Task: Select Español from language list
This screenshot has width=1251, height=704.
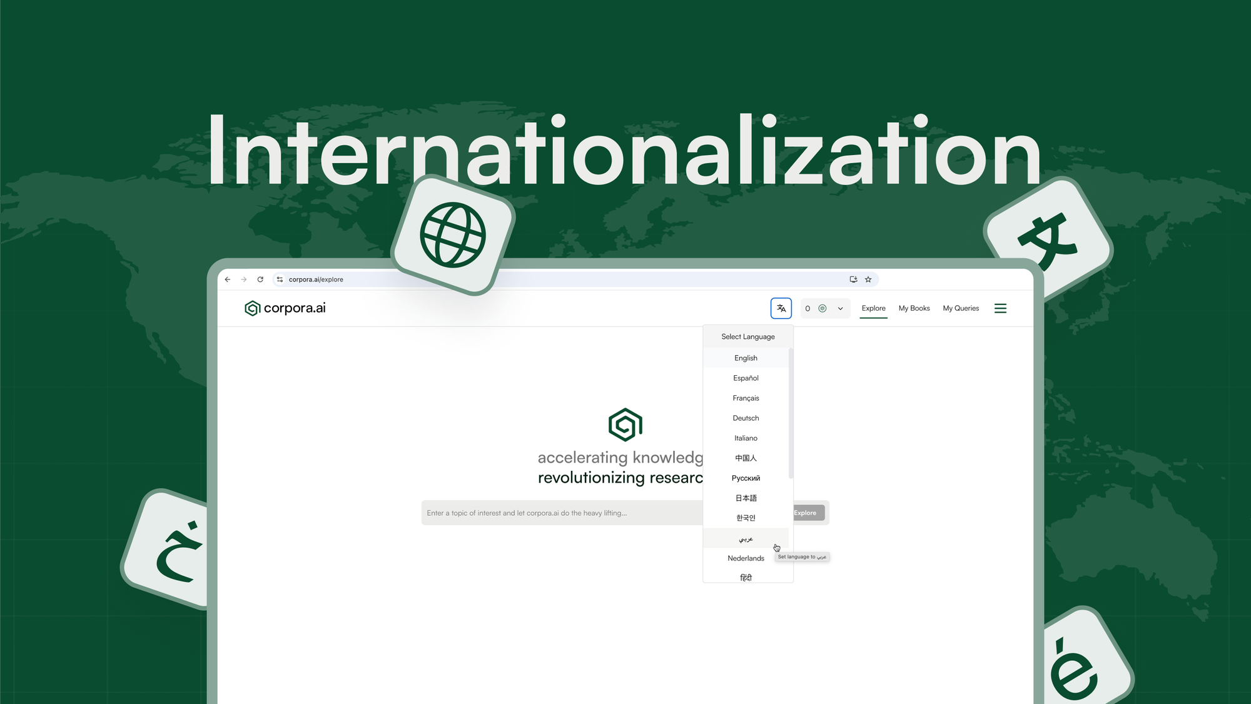Action: coord(746,378)
